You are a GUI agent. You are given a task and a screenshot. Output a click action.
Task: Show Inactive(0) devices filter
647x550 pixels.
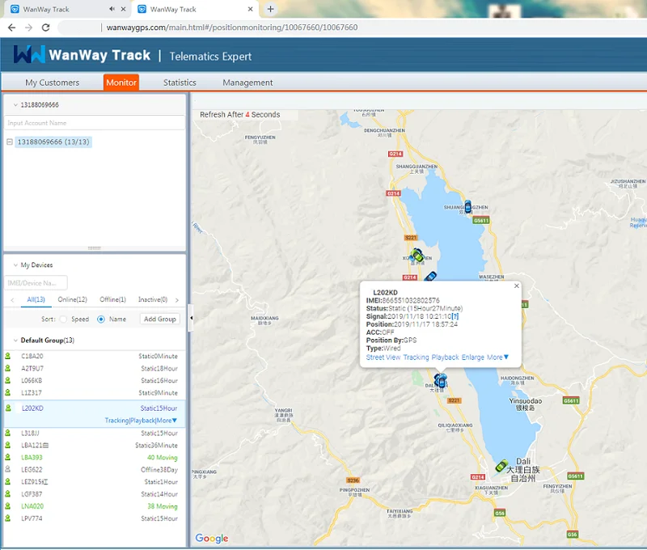click(x=153, y=299)
